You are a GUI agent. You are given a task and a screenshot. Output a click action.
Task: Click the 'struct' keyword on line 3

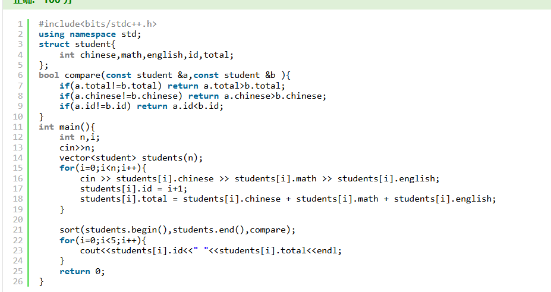[54, 45]
